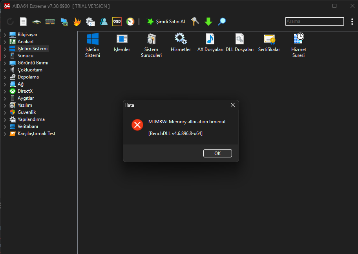Click the Refresh toolbar icon

pyautogui.click(x=10, y=22)
